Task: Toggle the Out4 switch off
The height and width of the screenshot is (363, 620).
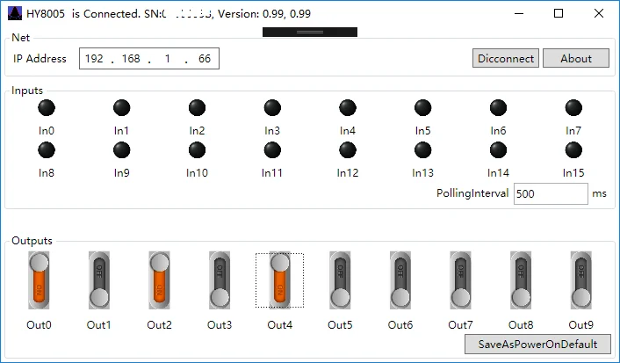Action: [280, 280]
